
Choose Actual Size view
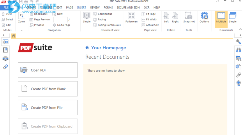coord(150,25)
